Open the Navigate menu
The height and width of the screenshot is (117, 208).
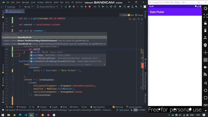tap(26, 2)
